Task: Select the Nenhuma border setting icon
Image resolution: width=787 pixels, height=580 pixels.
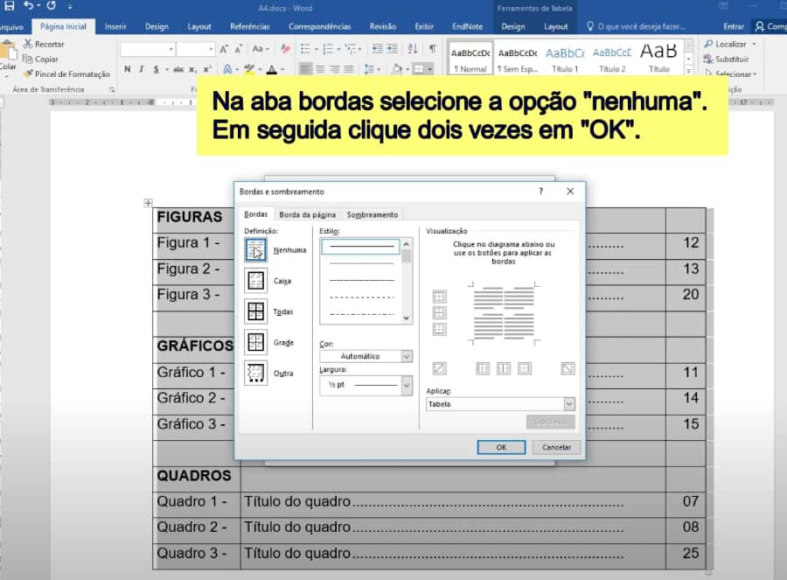Action: [x=256, y=250]
